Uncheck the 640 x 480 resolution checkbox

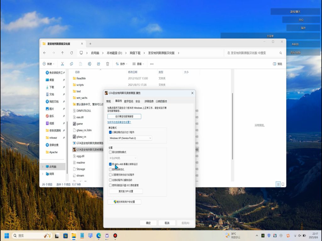click(110, 164)
